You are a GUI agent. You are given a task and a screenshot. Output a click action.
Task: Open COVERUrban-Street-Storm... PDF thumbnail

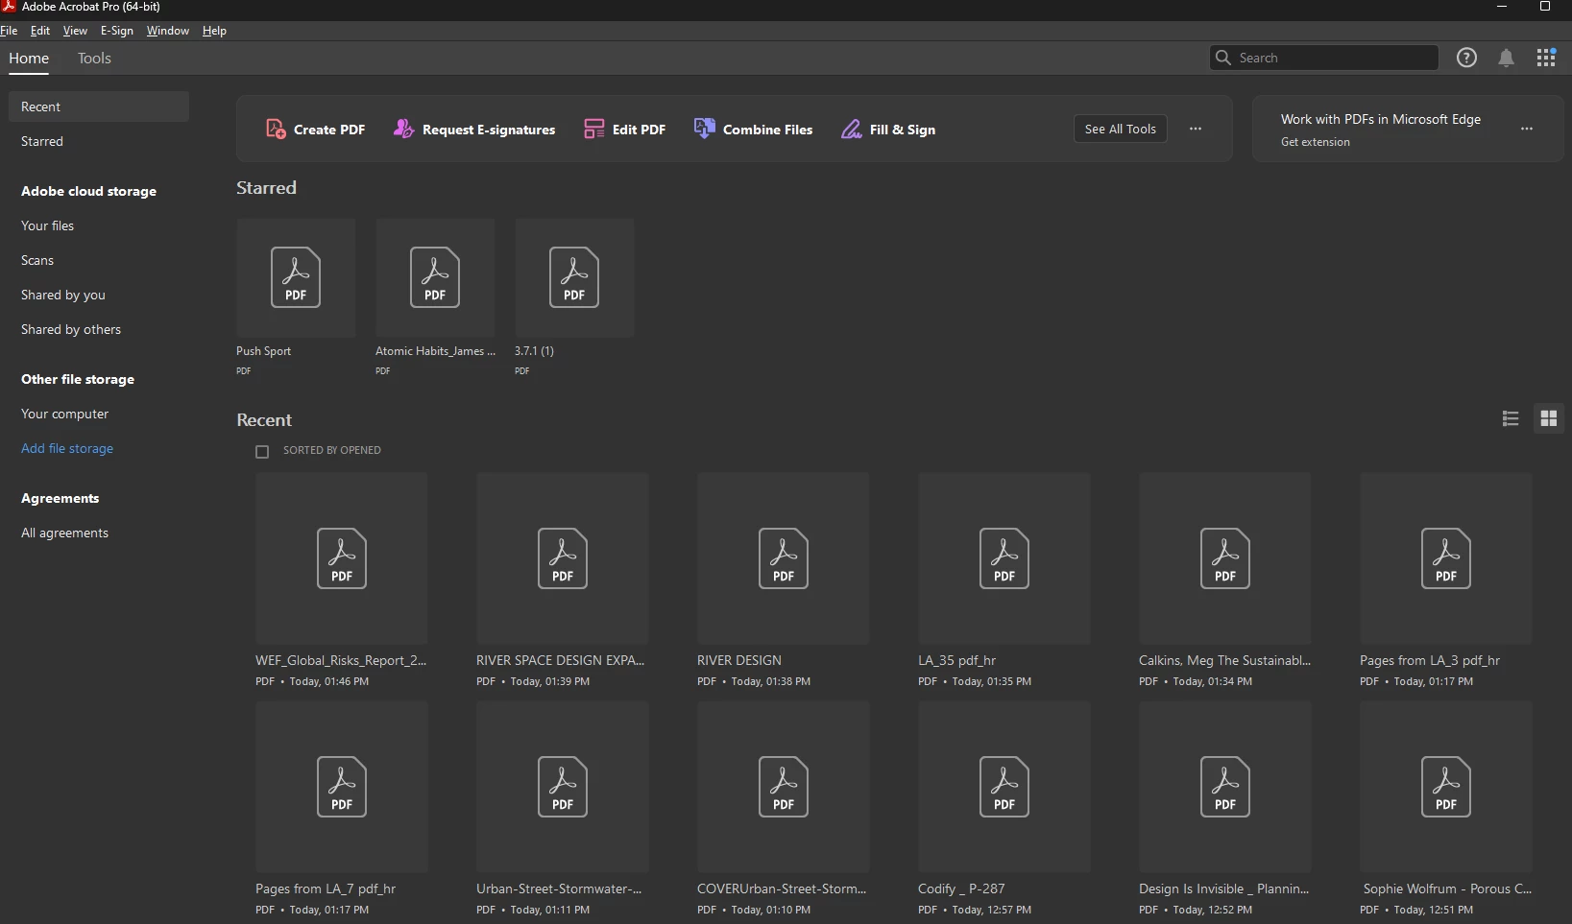tap(784, 787)
